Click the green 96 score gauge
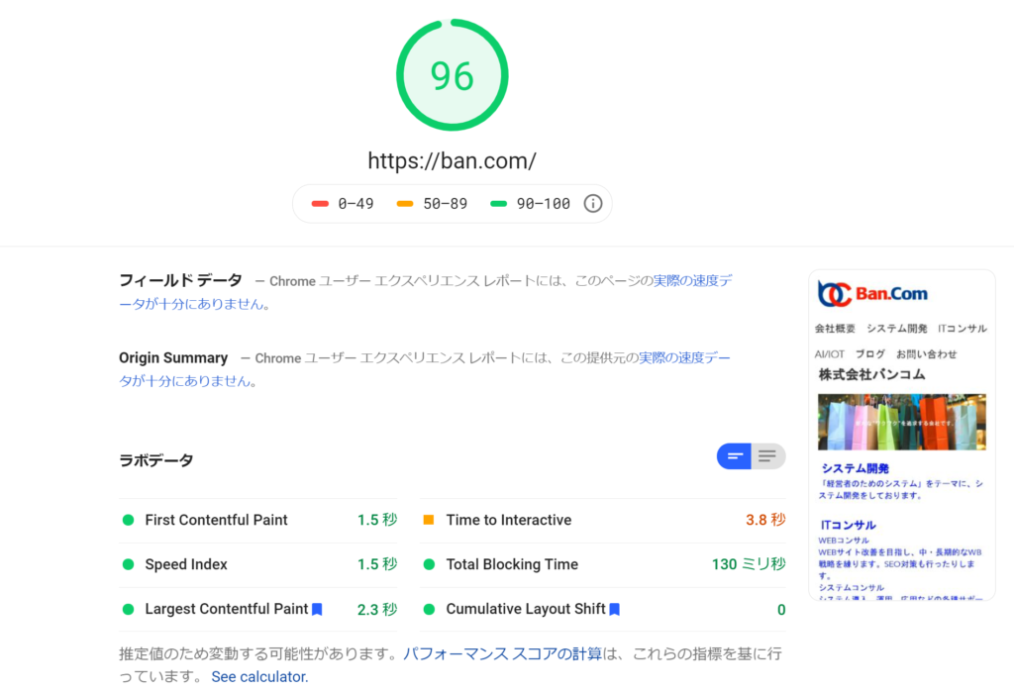The width and height of the screenshot is (1014, 692). click(452, 75)
